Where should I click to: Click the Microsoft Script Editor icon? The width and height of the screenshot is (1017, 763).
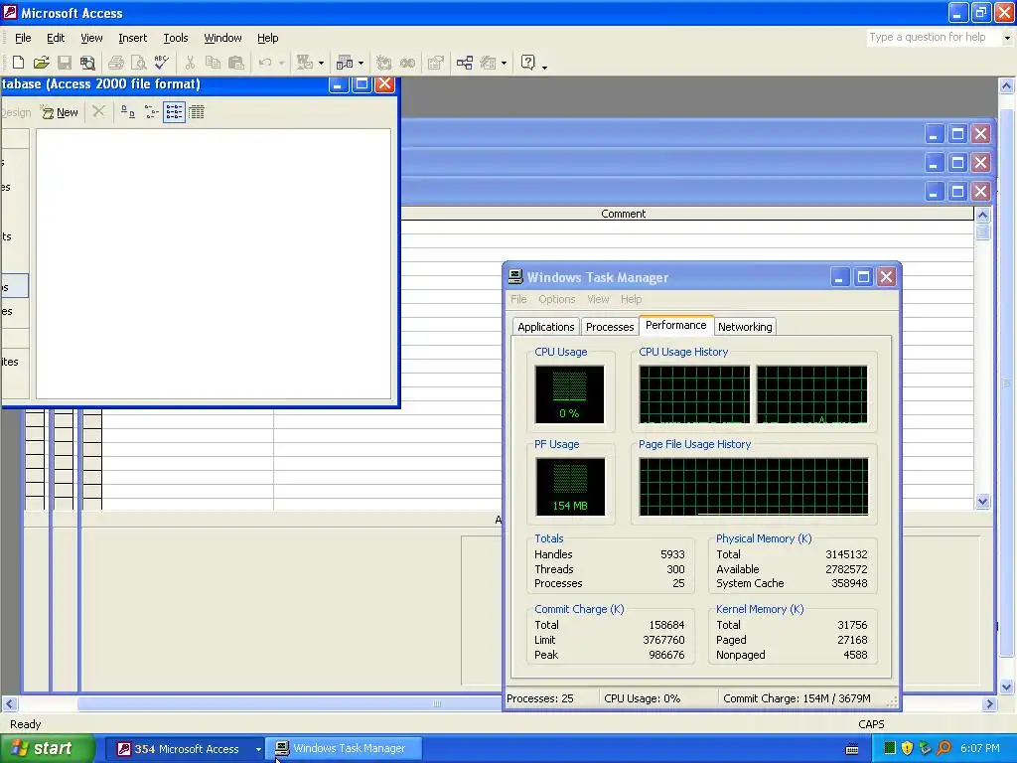click(407, 63)
